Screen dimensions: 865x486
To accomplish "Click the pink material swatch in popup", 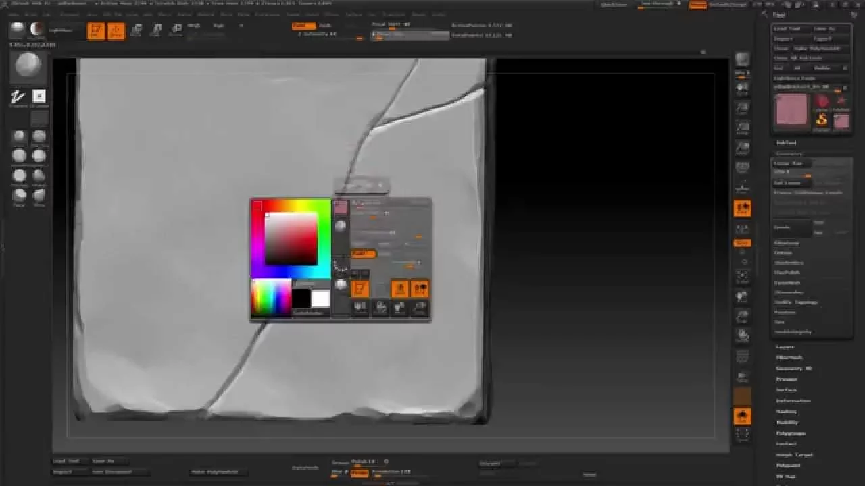I will pos(341,208).
